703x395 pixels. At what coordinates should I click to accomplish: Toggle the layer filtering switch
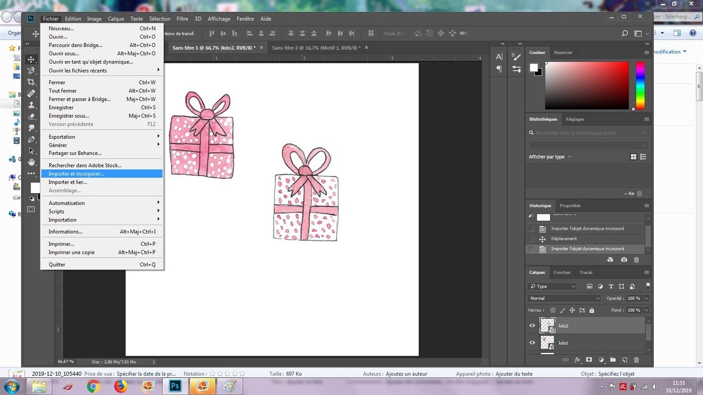(x=647, y=285)
